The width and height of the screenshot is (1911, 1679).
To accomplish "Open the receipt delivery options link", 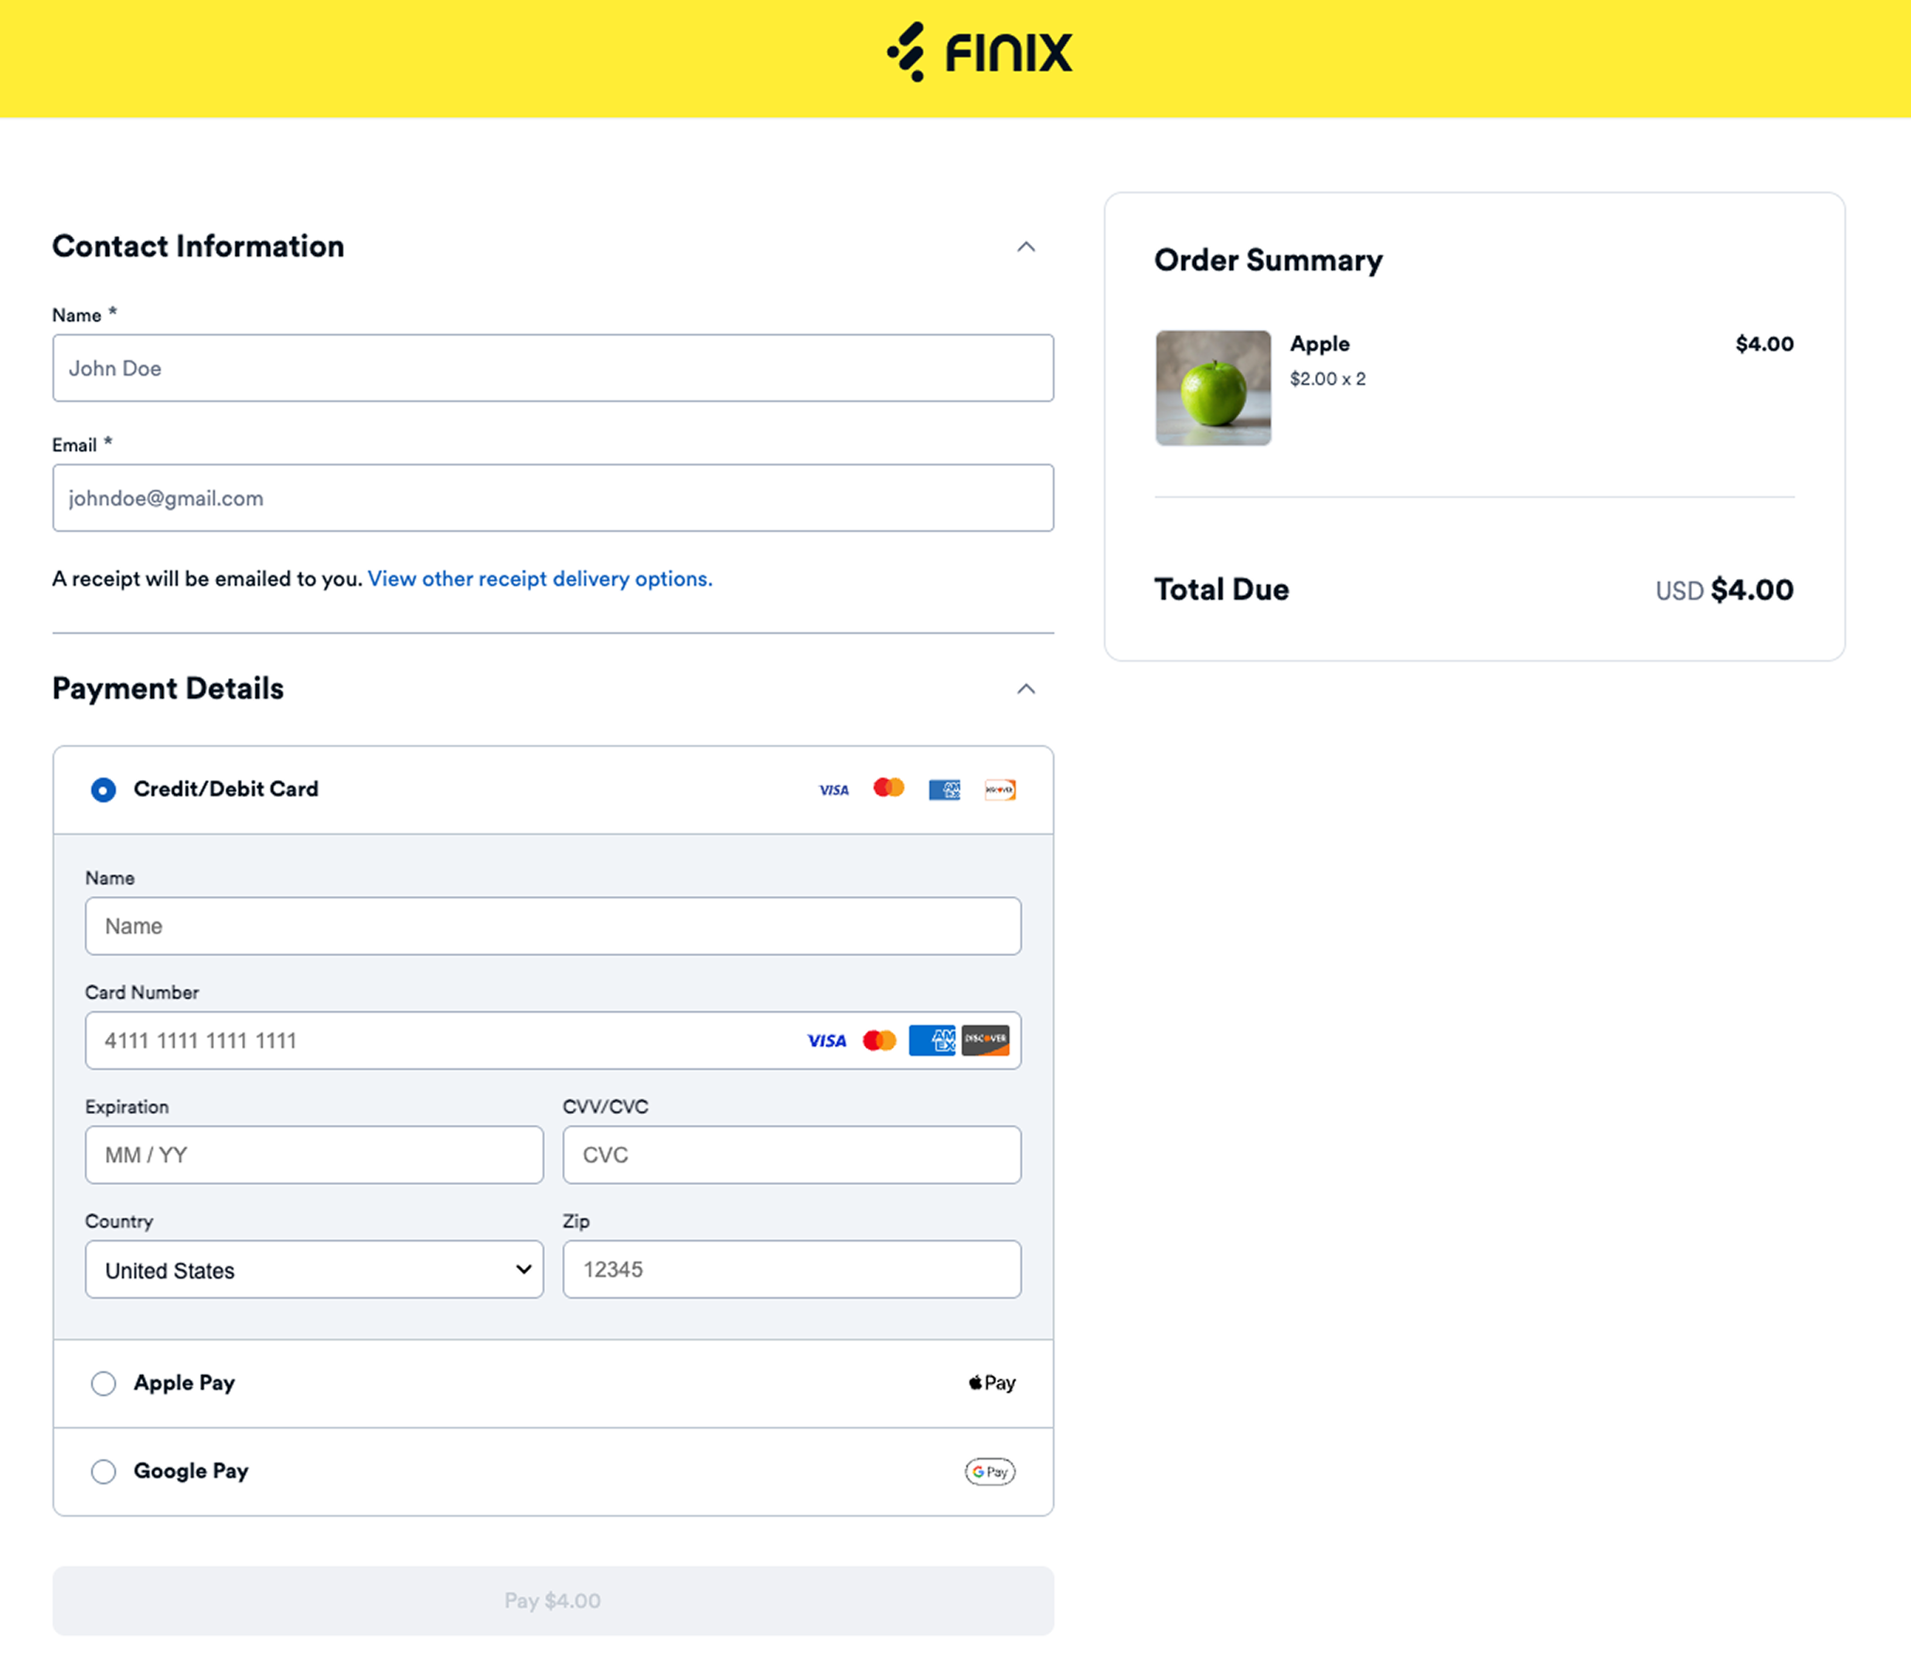I will (540, 579).
